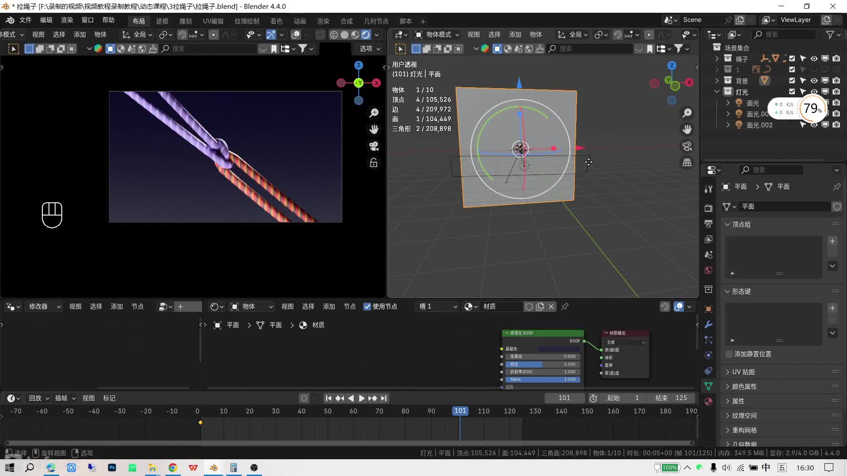Open the World properties tab
Screen dimensions: 847x476
click(x=708, y=270)
